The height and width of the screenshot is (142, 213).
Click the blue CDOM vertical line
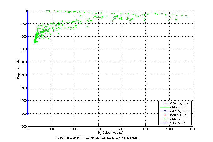pyautogui.click(x=28, y=63)
